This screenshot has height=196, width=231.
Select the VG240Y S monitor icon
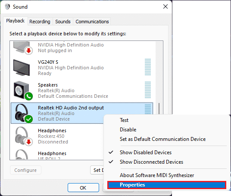pyautogui.click(x=22, y=68)
